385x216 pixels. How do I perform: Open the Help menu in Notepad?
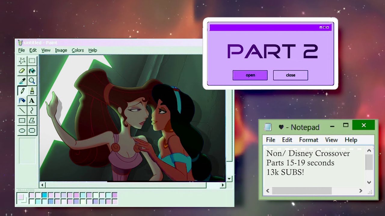351,140
